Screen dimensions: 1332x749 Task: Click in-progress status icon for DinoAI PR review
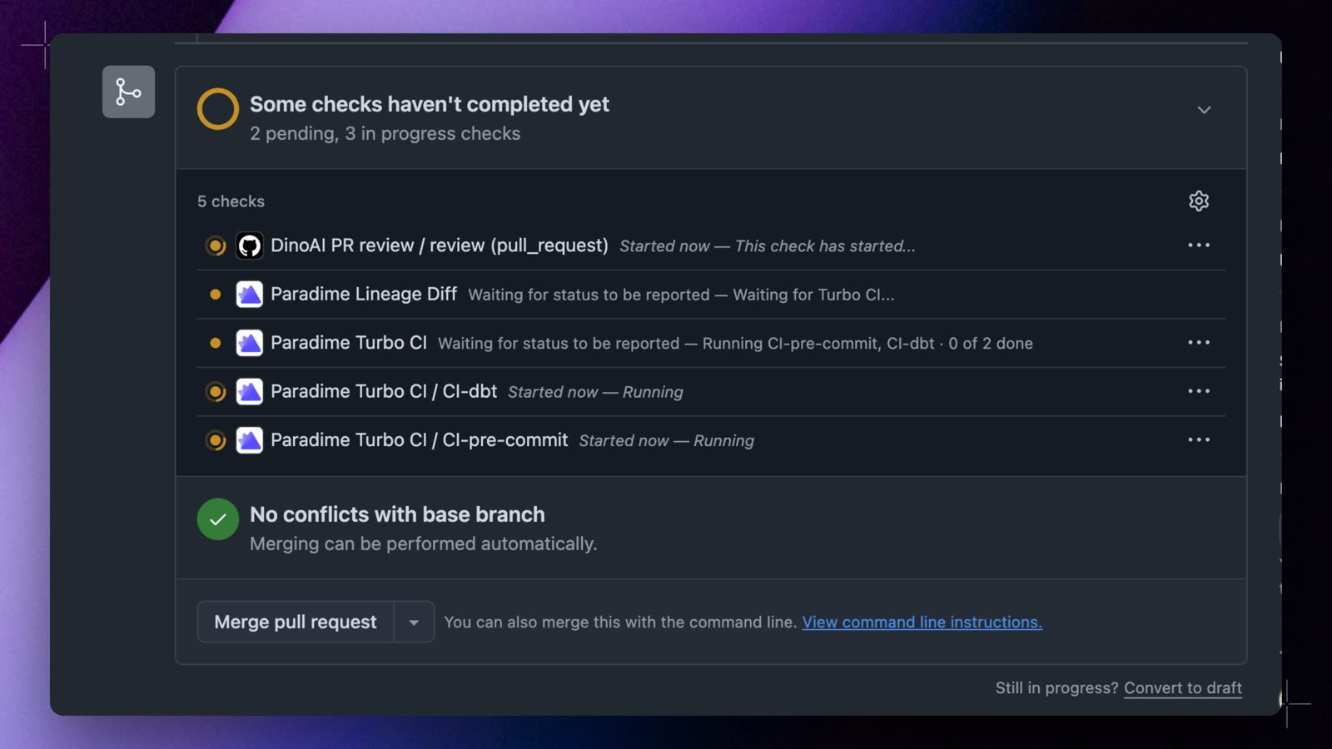(216, 246)
